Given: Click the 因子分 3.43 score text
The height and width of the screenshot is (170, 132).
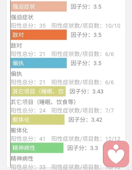Looking at the screenshot, I should coord(86,91).
